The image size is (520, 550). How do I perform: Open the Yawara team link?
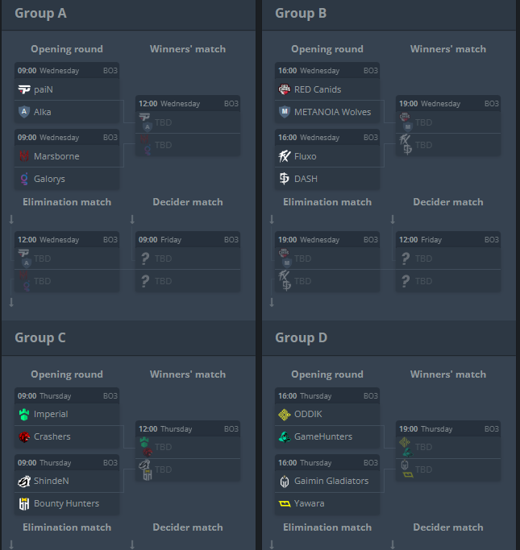(x=310, y=504)
